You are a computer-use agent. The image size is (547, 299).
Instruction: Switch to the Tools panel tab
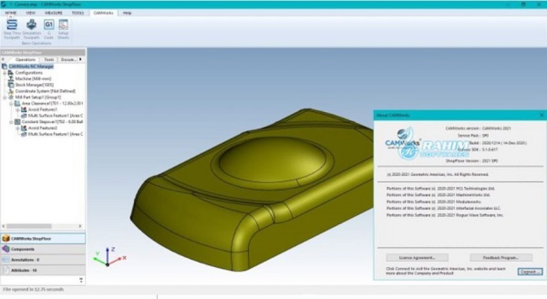click(49, 59)
